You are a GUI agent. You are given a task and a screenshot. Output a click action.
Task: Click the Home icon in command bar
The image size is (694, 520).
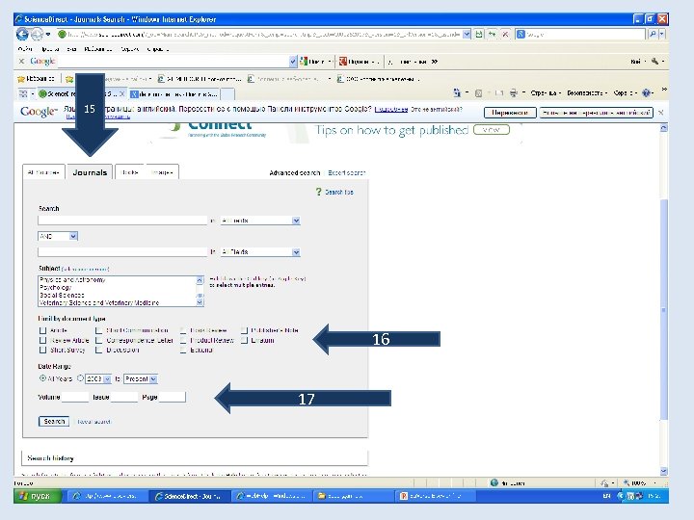coord(457,92)
